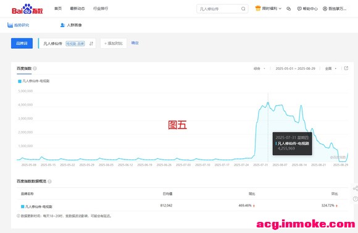Click the export chart icon
Viewport: 358px width, 233px height.
pos(346,68)
